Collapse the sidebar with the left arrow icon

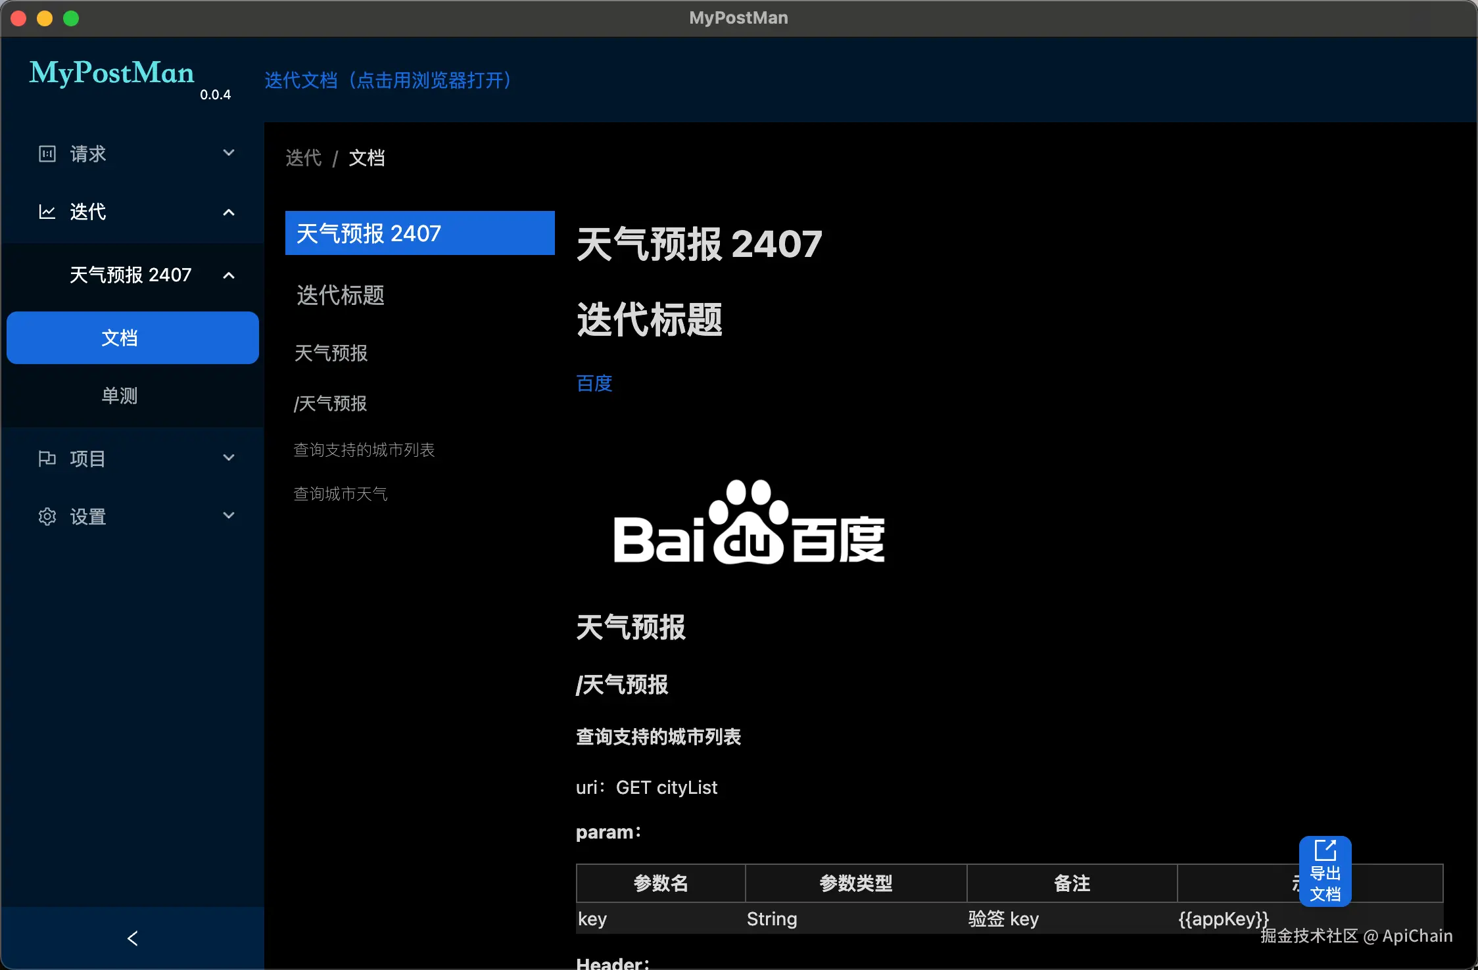132,938
